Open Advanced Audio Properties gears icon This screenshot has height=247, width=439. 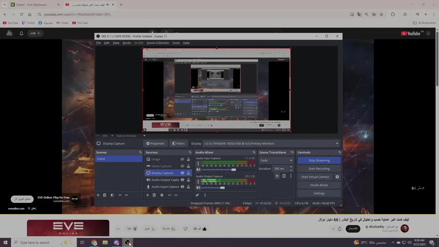pyautogui.click(x=197, y=195)
